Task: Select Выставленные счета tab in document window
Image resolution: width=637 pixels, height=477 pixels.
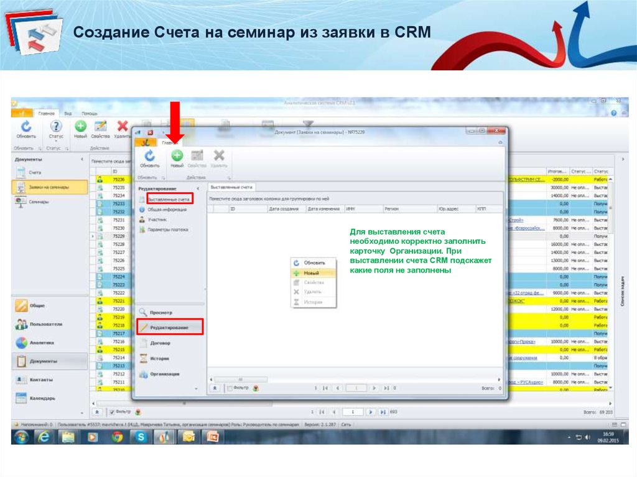Action: pos(231,187)
